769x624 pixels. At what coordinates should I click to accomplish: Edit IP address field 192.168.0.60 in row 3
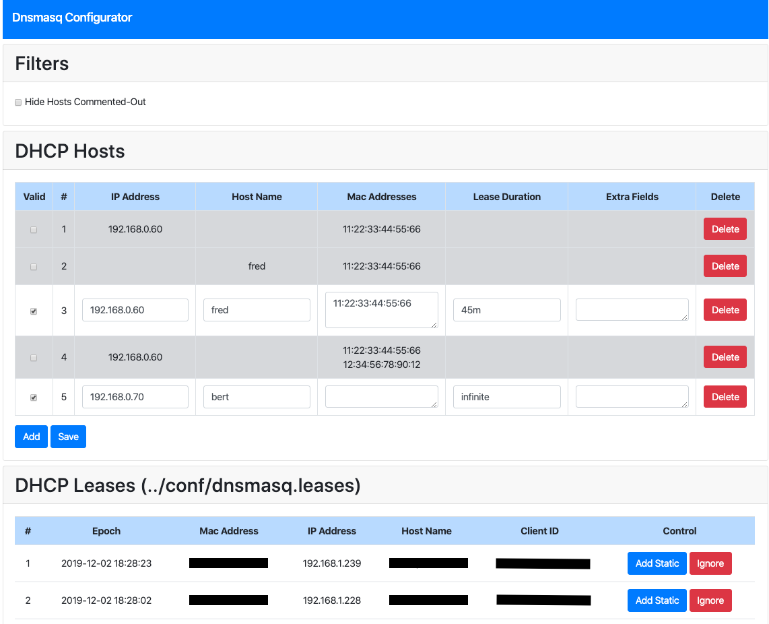(x=135, y=310)
